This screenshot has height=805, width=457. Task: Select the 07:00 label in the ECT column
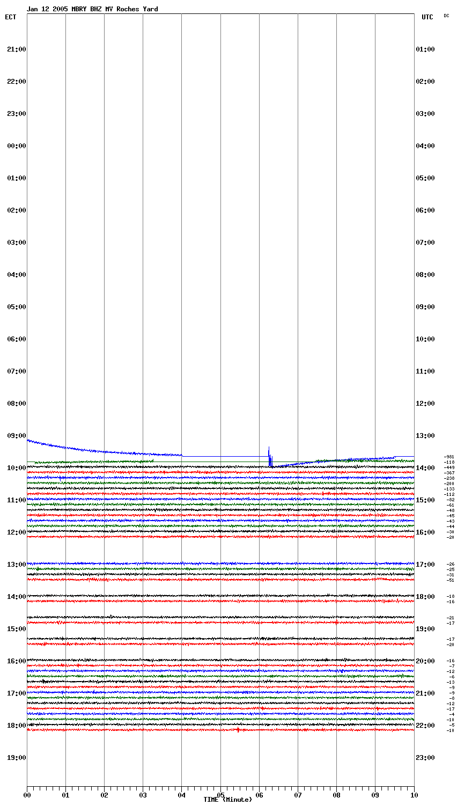[x=17, y=371]
